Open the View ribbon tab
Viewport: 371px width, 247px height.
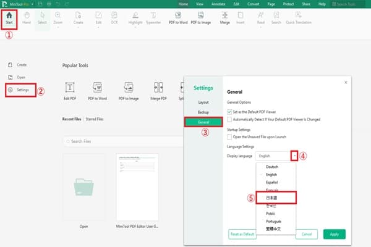click(200, 4)
